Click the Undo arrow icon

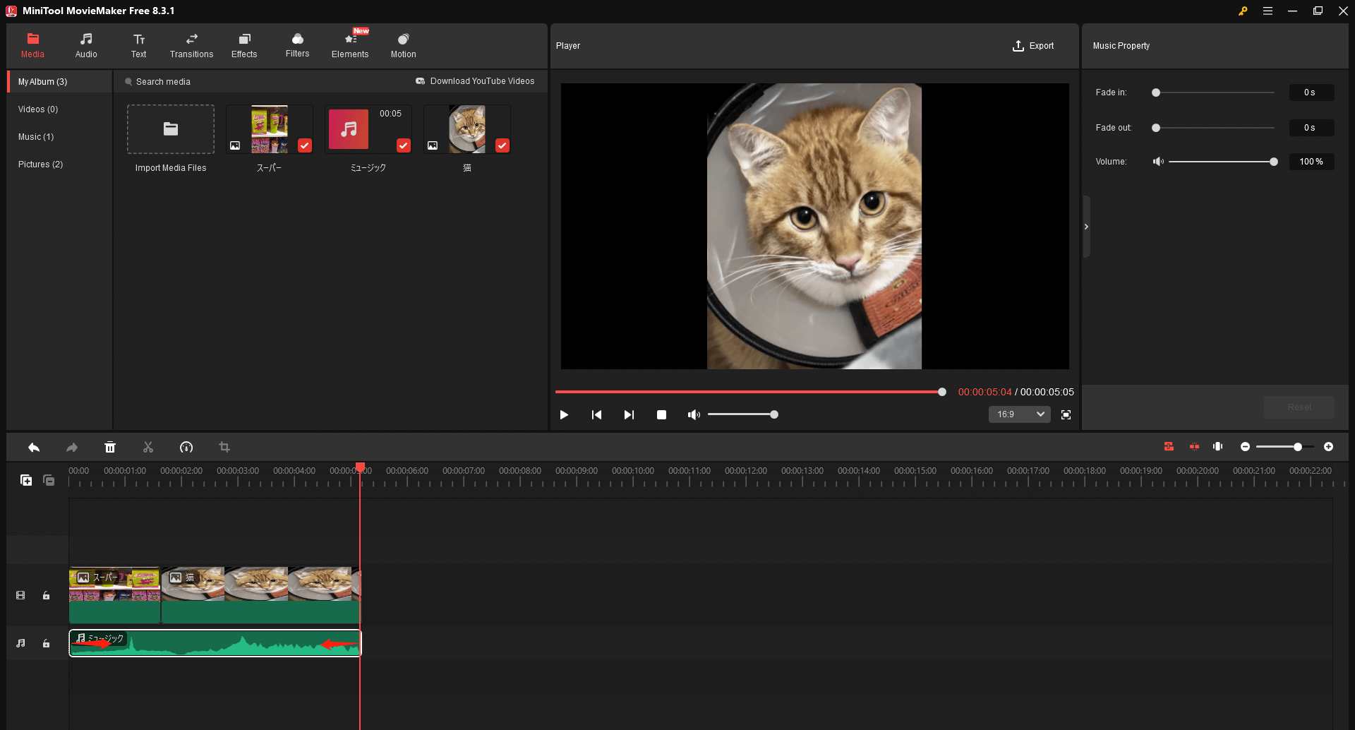[x=33, y=447]
